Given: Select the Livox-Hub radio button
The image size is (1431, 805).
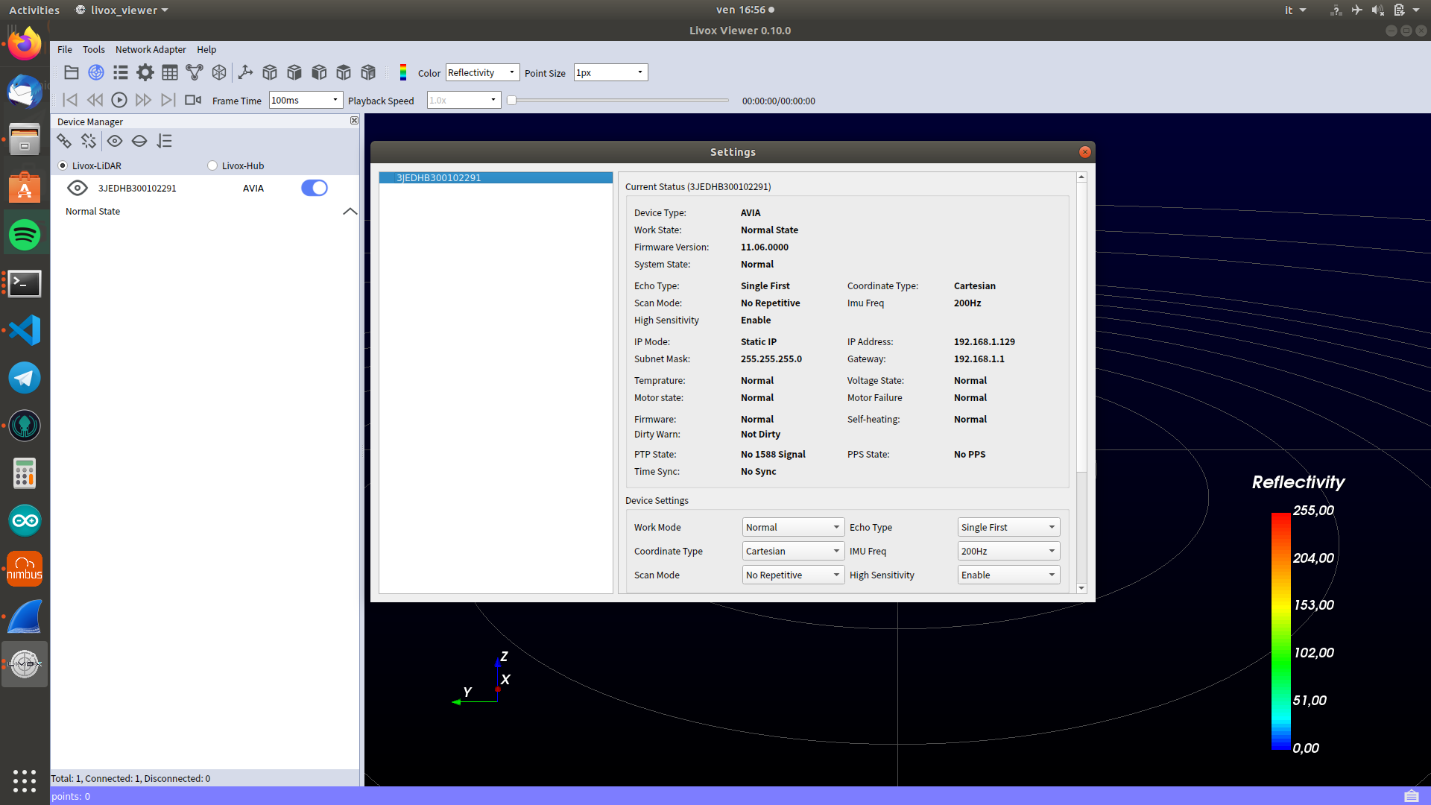Looking at the screenshot, I should coord(212,165).
